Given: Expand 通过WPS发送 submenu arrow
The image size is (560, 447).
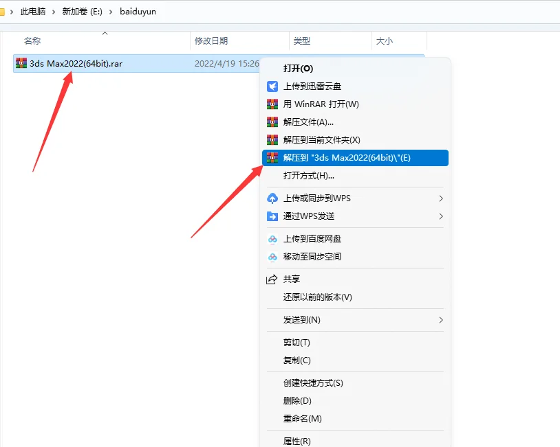Looking at the screenshot, I should 441,216.
